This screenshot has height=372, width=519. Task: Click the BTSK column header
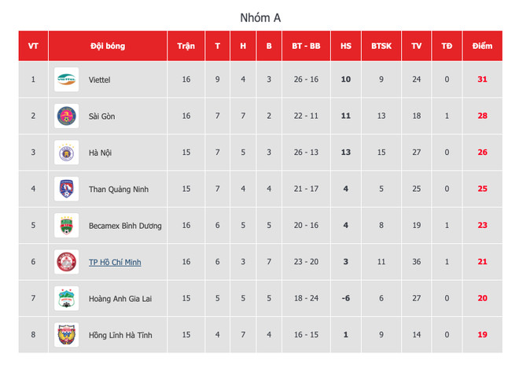[381, 46]
